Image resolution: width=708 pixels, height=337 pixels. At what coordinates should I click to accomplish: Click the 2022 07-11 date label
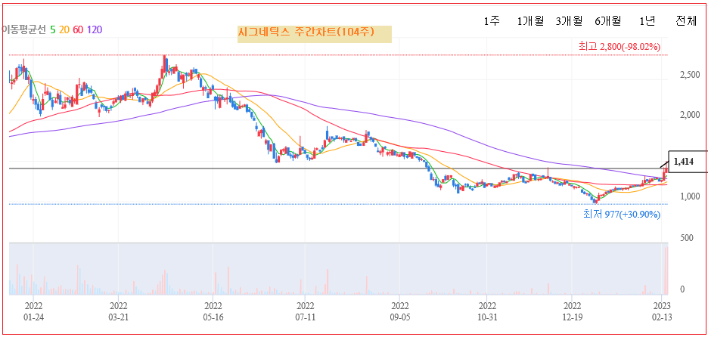pos(306,312)
